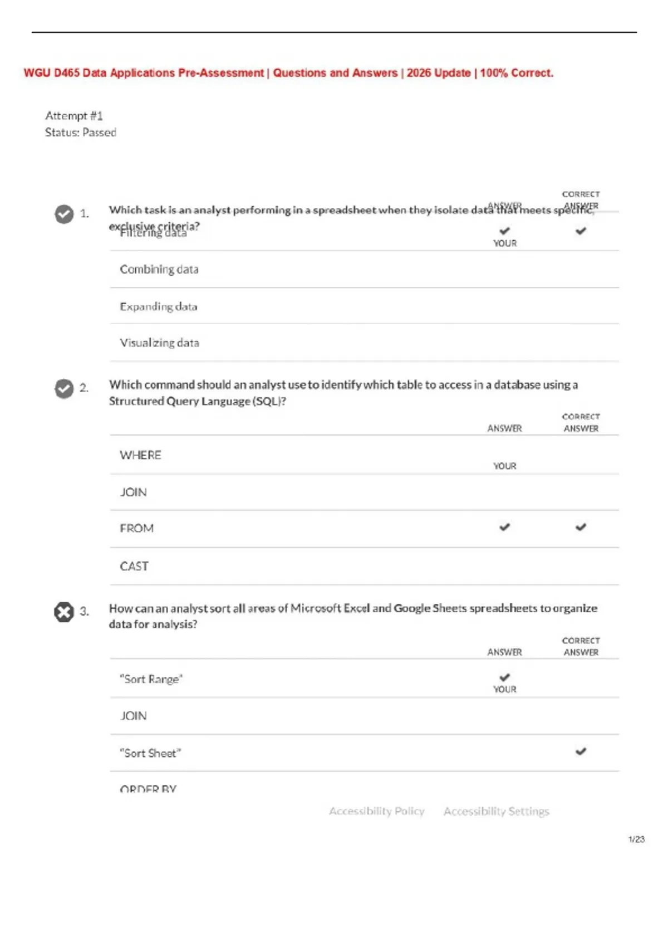Viewport: 668px width, 947px height.
Task: Open the Accessibility Policy link
Action: coord(377,811)
